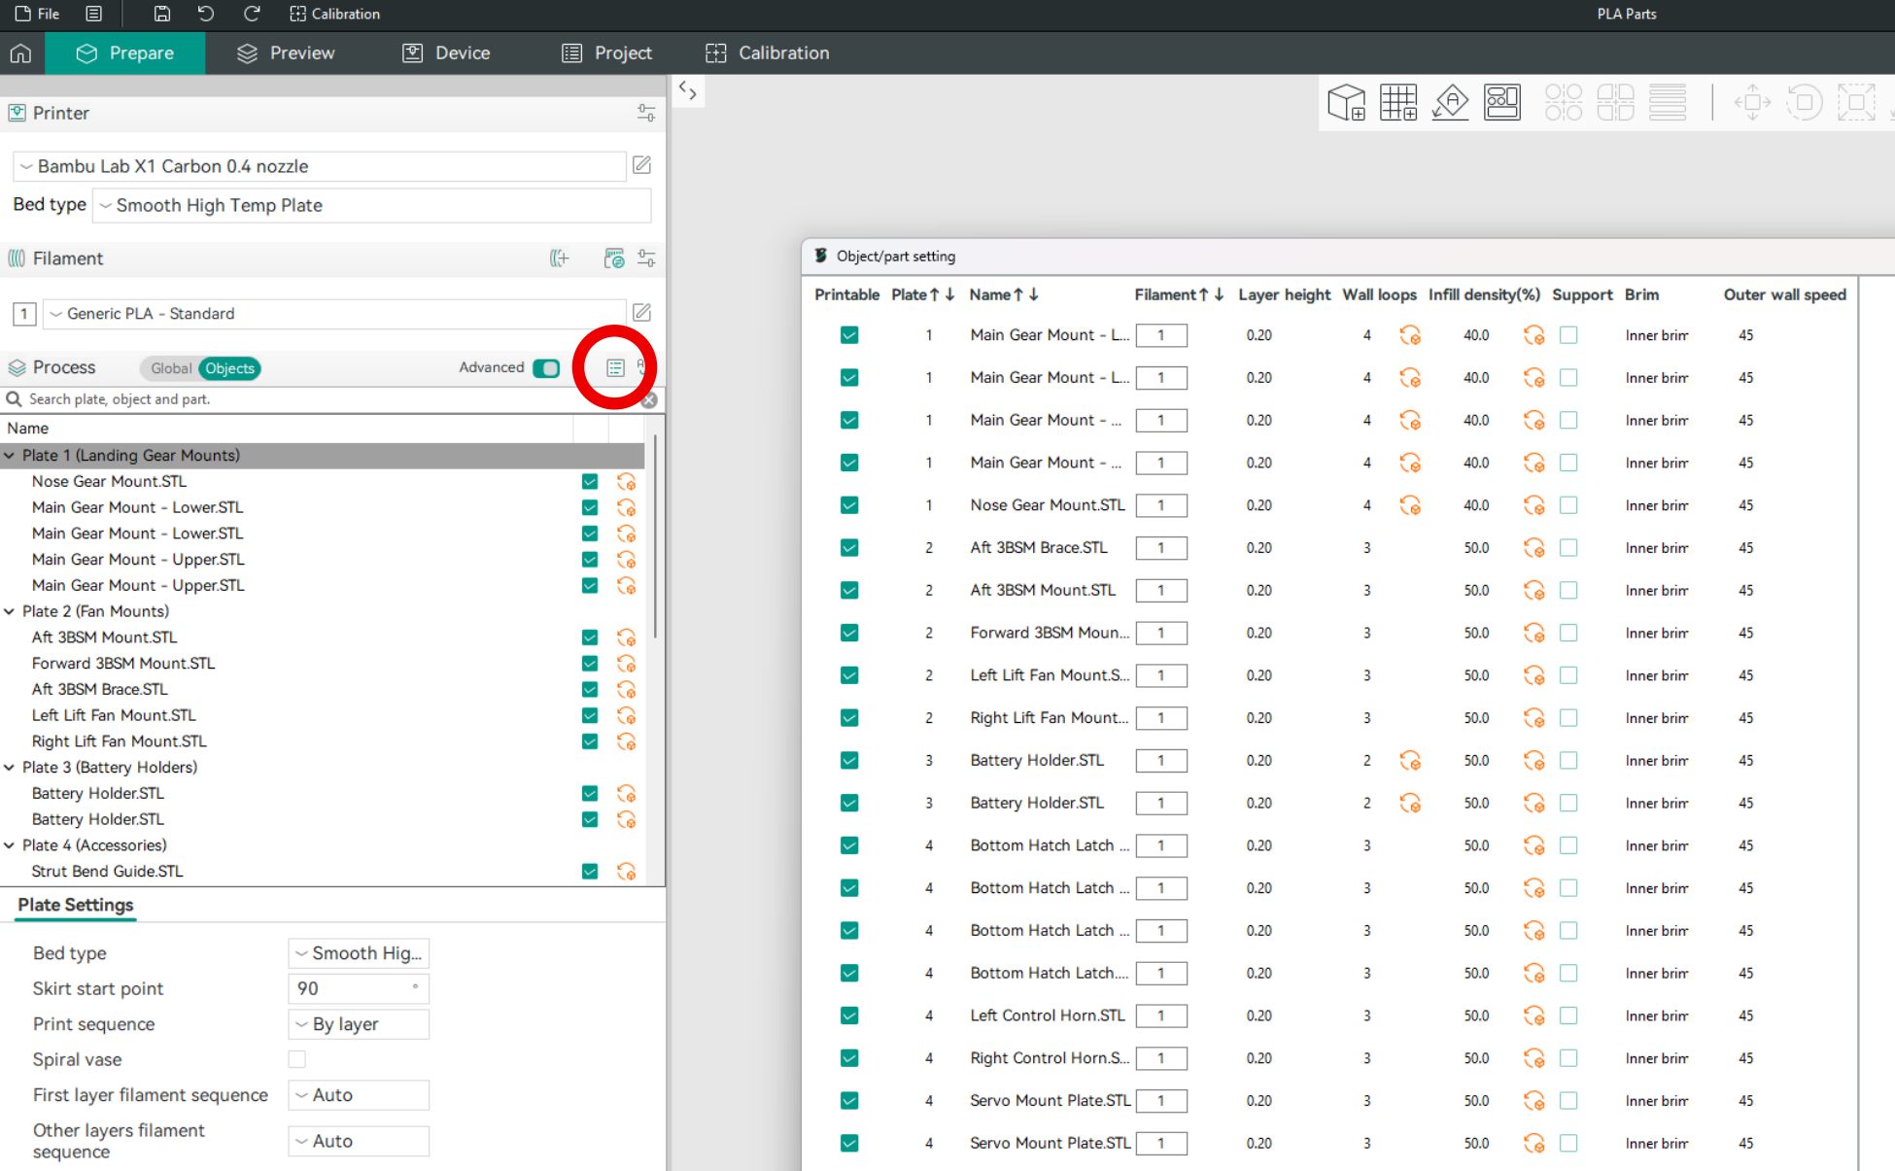The image size is (1895, 1171).
Task: Click the save project icon
Action: (x=162, y=14)
